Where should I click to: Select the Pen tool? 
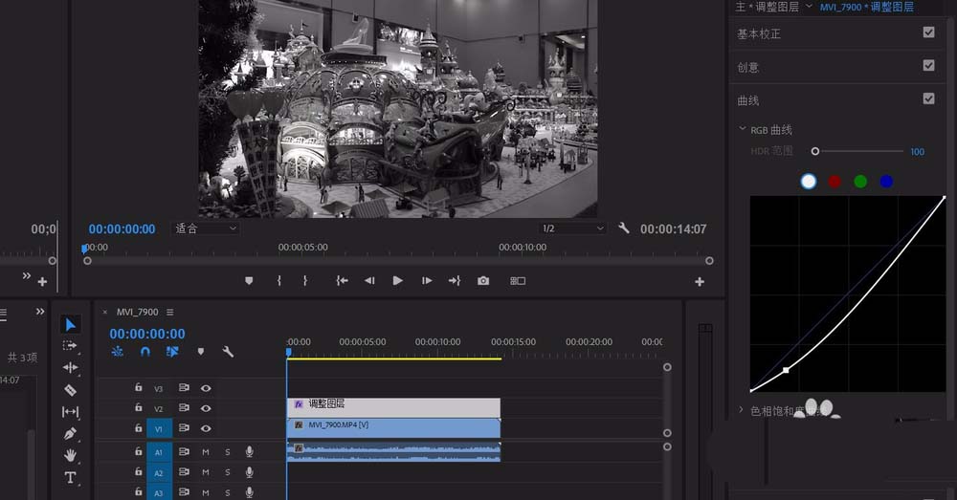click(x=70, y=433)
